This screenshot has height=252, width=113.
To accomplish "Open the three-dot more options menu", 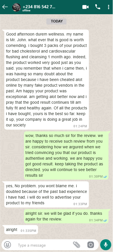I will click(109, 7).
